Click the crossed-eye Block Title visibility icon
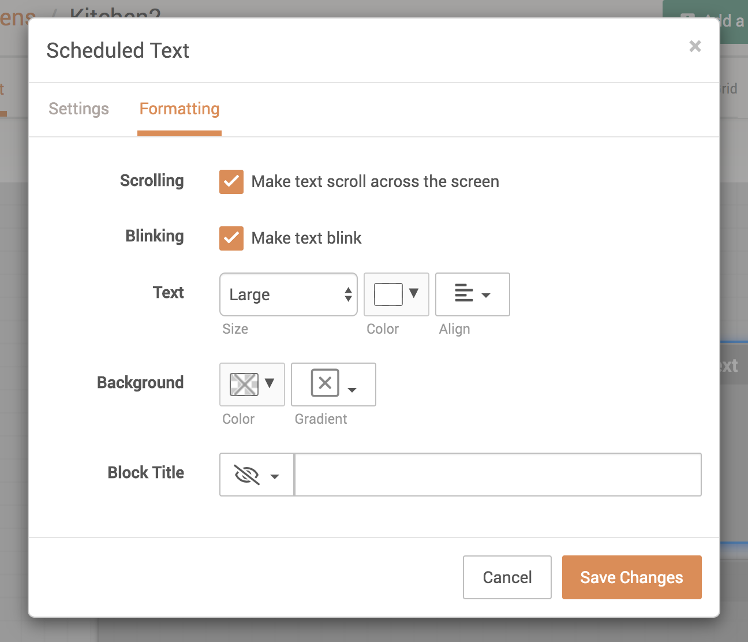This screenshot has width=748, height=642. [247, 475]
